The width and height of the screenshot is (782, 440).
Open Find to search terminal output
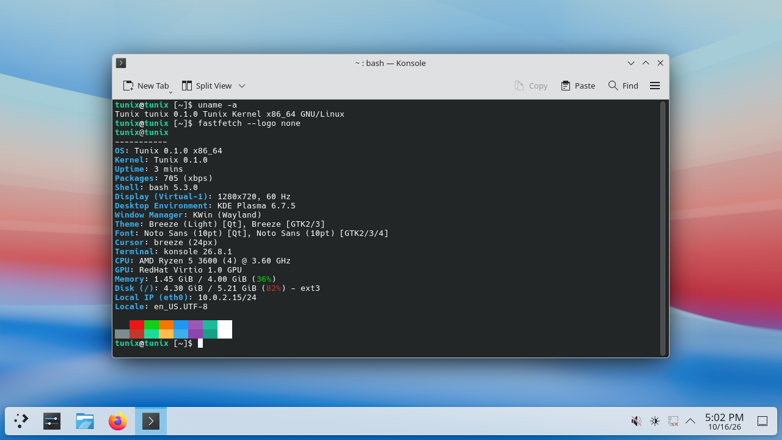click(x=623, y=86)
